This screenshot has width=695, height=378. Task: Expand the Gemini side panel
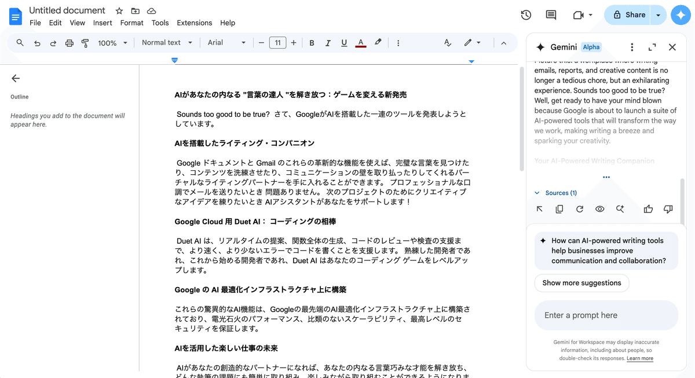tap(652, 47)
